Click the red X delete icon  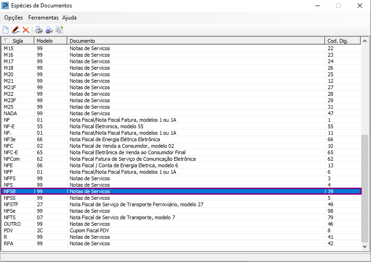point(26,30)
